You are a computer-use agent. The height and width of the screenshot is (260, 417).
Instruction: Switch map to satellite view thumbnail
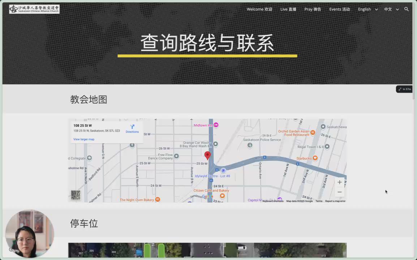pos(76,195)
